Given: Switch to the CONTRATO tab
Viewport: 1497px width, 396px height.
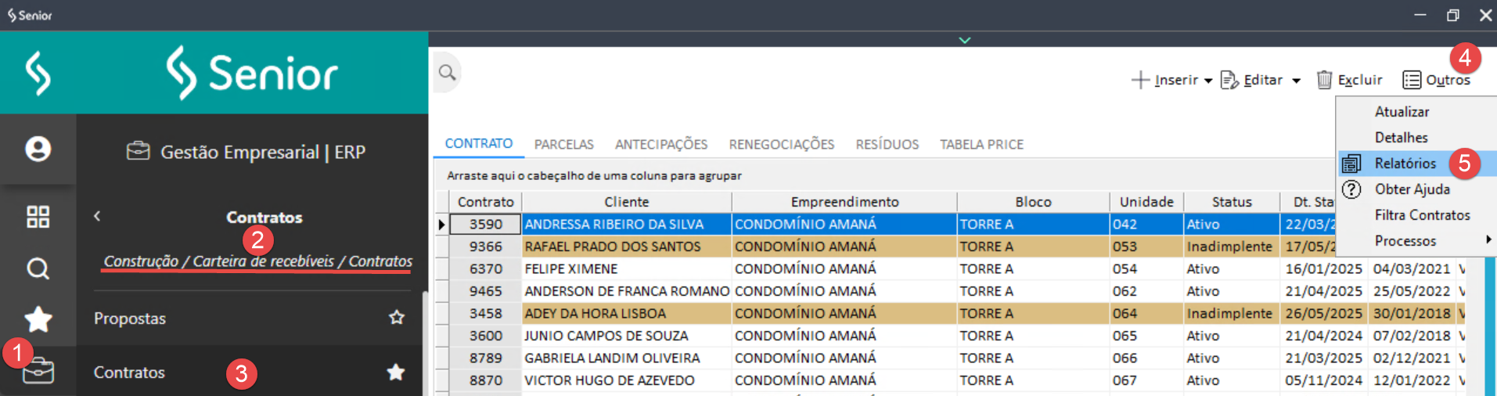Looking at the screenshot, I should coord(479,144).
